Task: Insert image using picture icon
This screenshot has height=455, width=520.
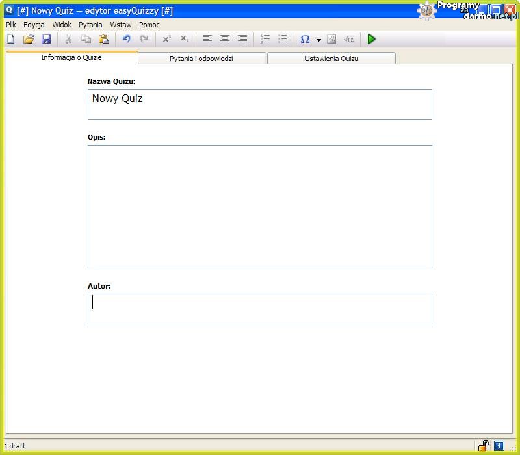Action: coord(331,39)
